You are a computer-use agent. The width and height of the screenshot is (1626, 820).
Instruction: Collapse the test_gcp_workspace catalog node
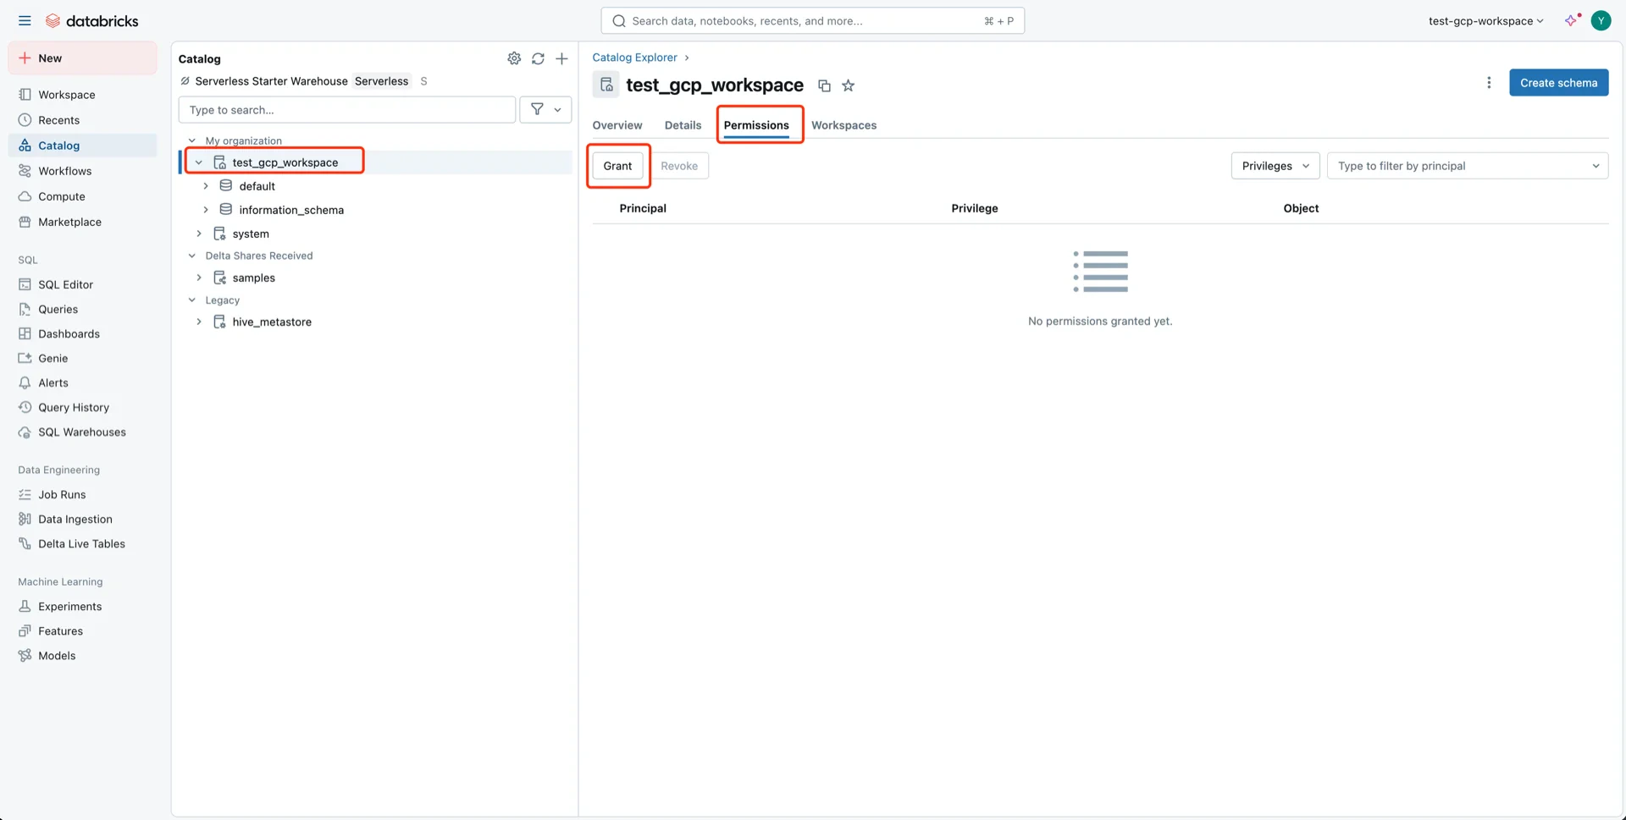[x=199, y=162]
